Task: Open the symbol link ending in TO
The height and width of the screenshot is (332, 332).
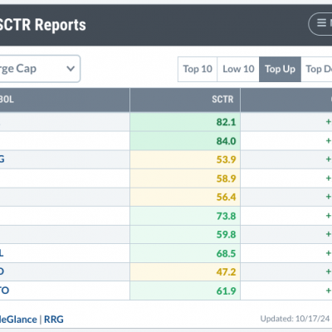Action: pyautogui.click(x=4, y=290)
